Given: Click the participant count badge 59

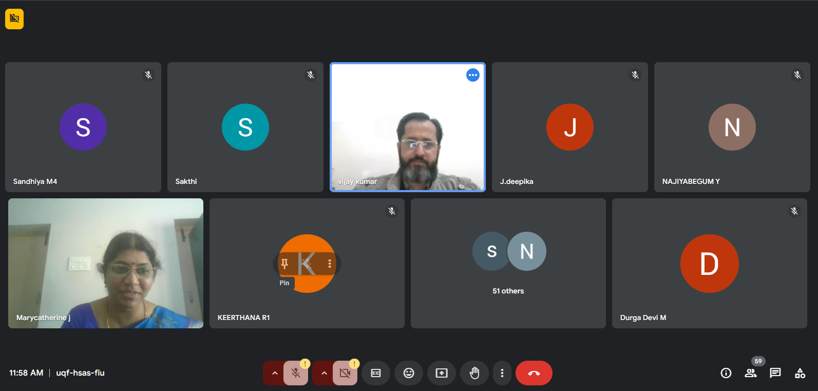Looking at the screenshot, I should (758, 361).
